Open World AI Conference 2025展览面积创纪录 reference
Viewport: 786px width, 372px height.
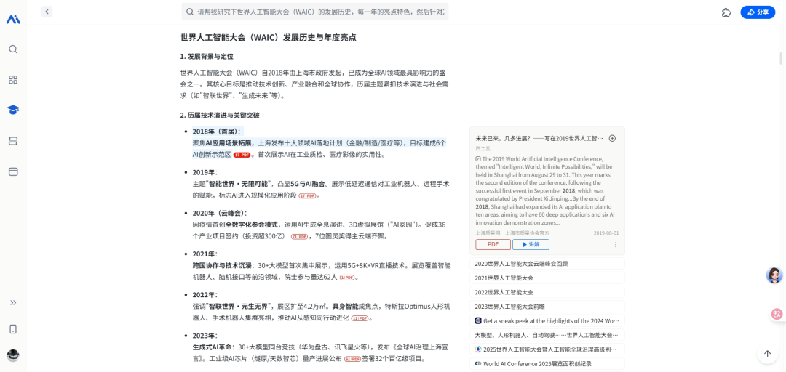point(547,364)
